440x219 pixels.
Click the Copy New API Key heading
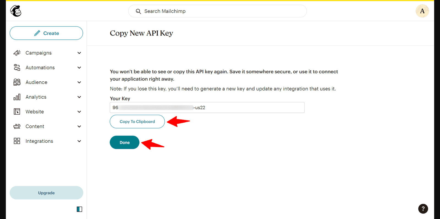[x=141, y=33]
